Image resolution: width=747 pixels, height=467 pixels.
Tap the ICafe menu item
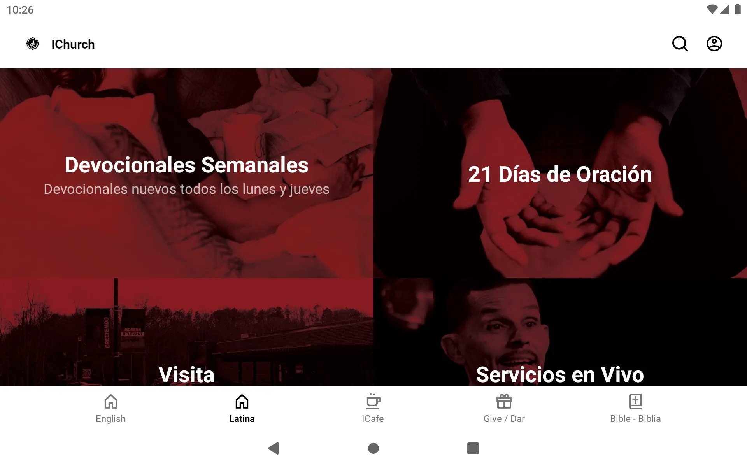coord(374,408)
